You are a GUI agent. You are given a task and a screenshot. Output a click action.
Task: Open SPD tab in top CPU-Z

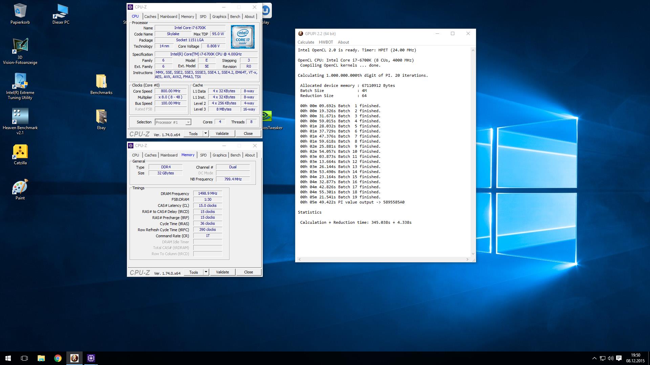[203, 17]
